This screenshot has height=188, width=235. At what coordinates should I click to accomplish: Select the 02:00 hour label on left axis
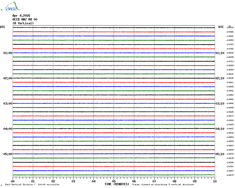click(x=8, y=78)
